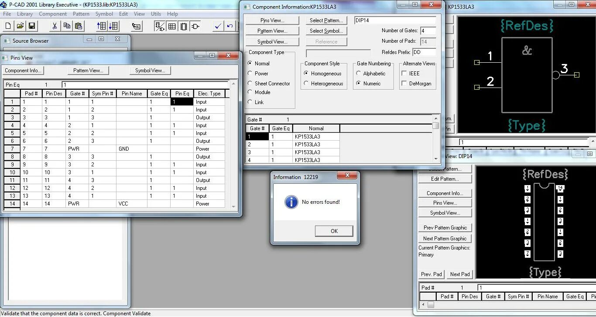
Task: Enable the IEEE alternate view checkbox
Action: click(x=404, y=73)
